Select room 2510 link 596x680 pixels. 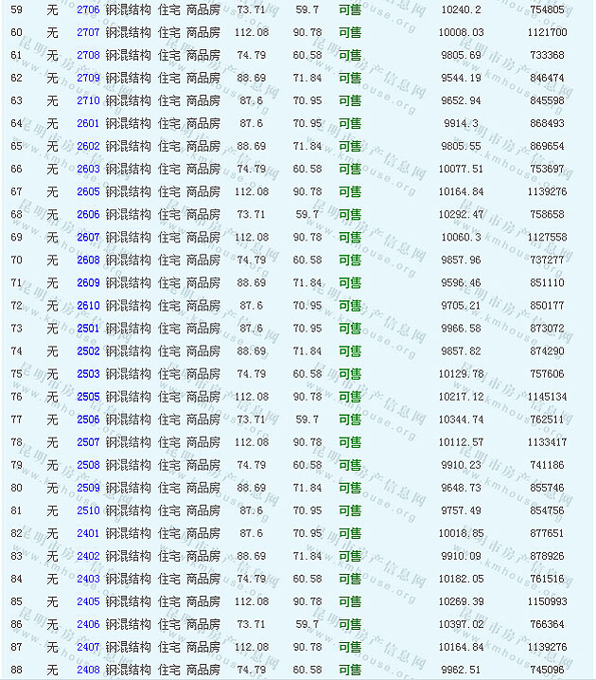[88, 510]
